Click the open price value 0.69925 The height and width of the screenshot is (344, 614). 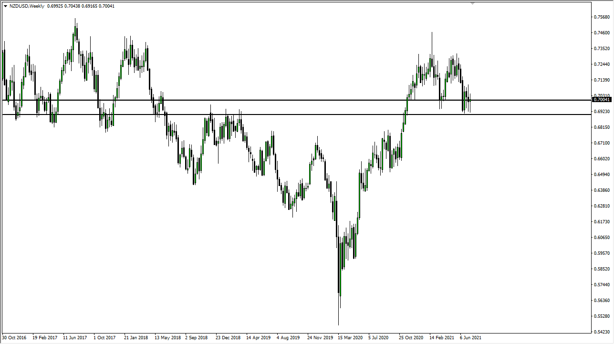pyautogui.click(x=54, y=7)
